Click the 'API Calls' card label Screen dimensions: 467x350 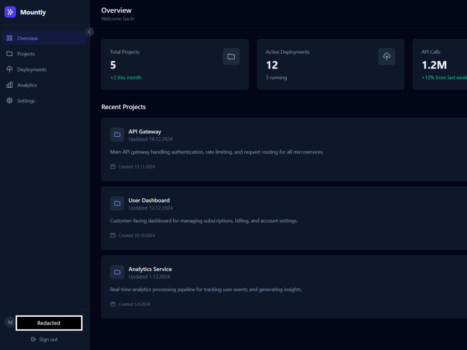coord(431,52)
